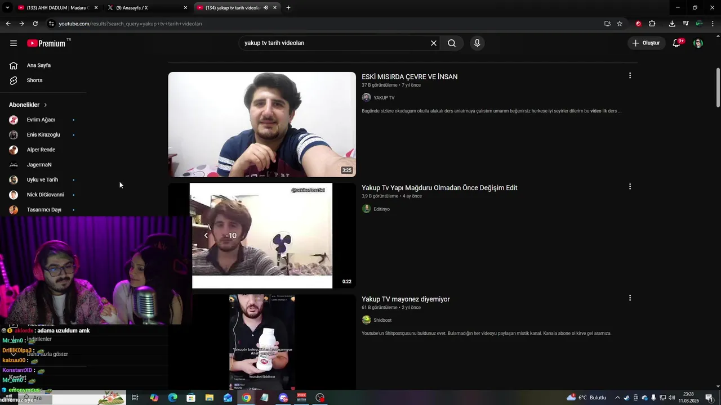721x405 pixels.
Task: Open the taskbar volume control
Action: [x=671, y=398]
